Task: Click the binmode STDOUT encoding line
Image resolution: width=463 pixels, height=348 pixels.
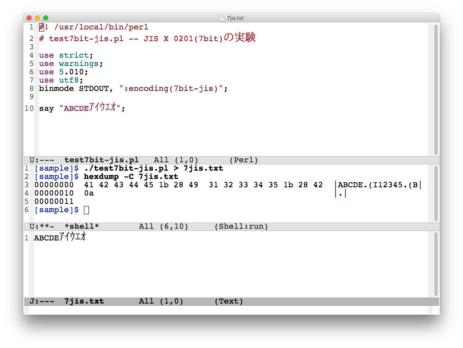Action: pos(133,88)
